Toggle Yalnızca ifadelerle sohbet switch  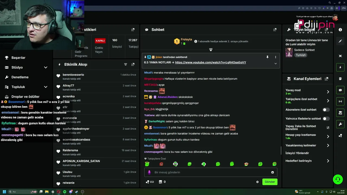(326, 119)
